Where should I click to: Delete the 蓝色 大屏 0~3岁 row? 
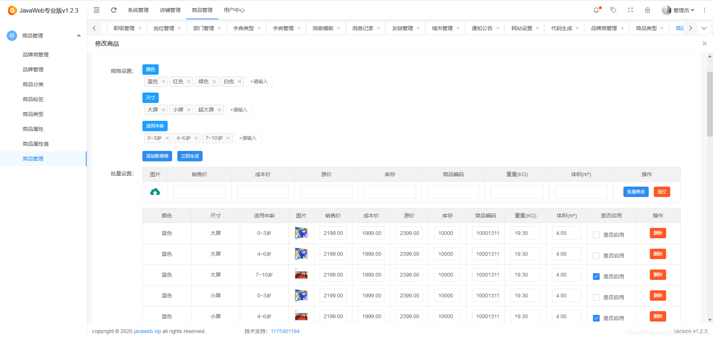(658, 233)
